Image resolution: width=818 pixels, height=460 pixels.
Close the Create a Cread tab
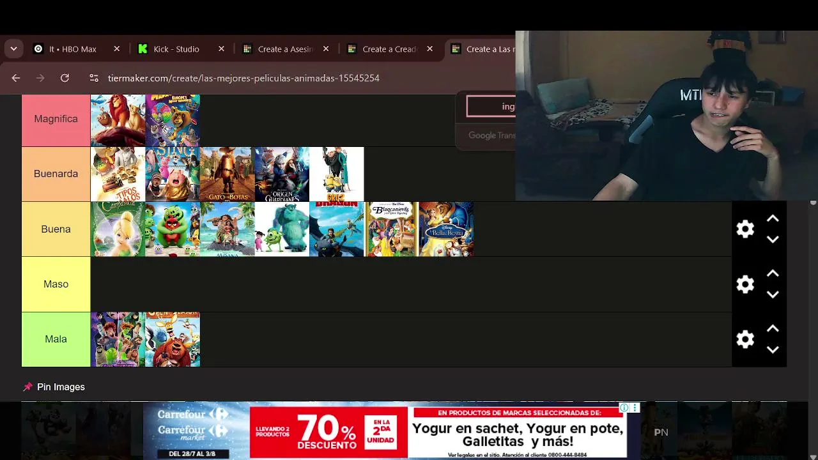click(430, 49)
